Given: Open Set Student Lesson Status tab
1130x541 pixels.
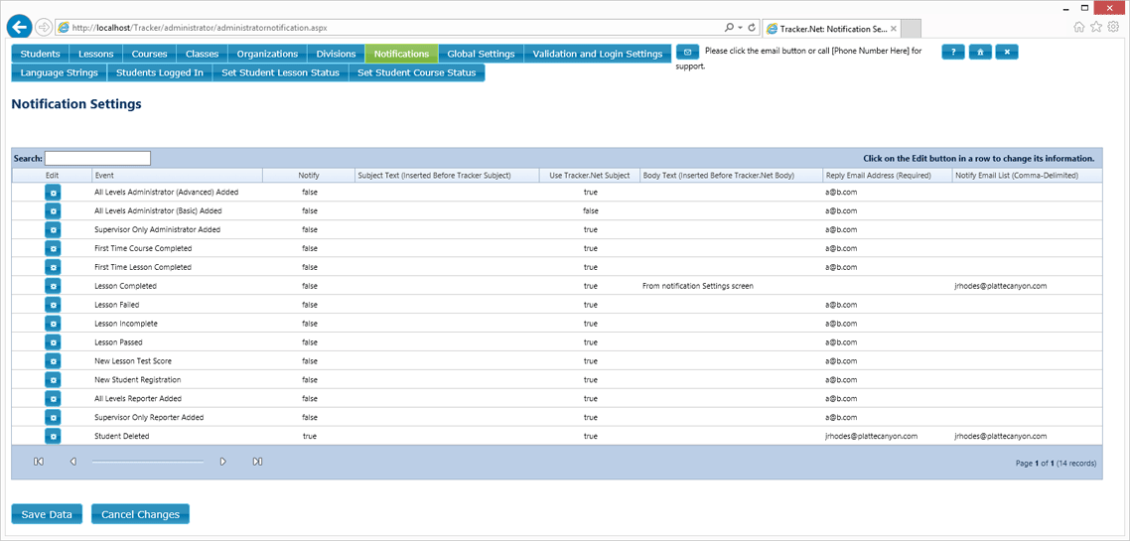Looking at the screenshot, I should point(280,72).
